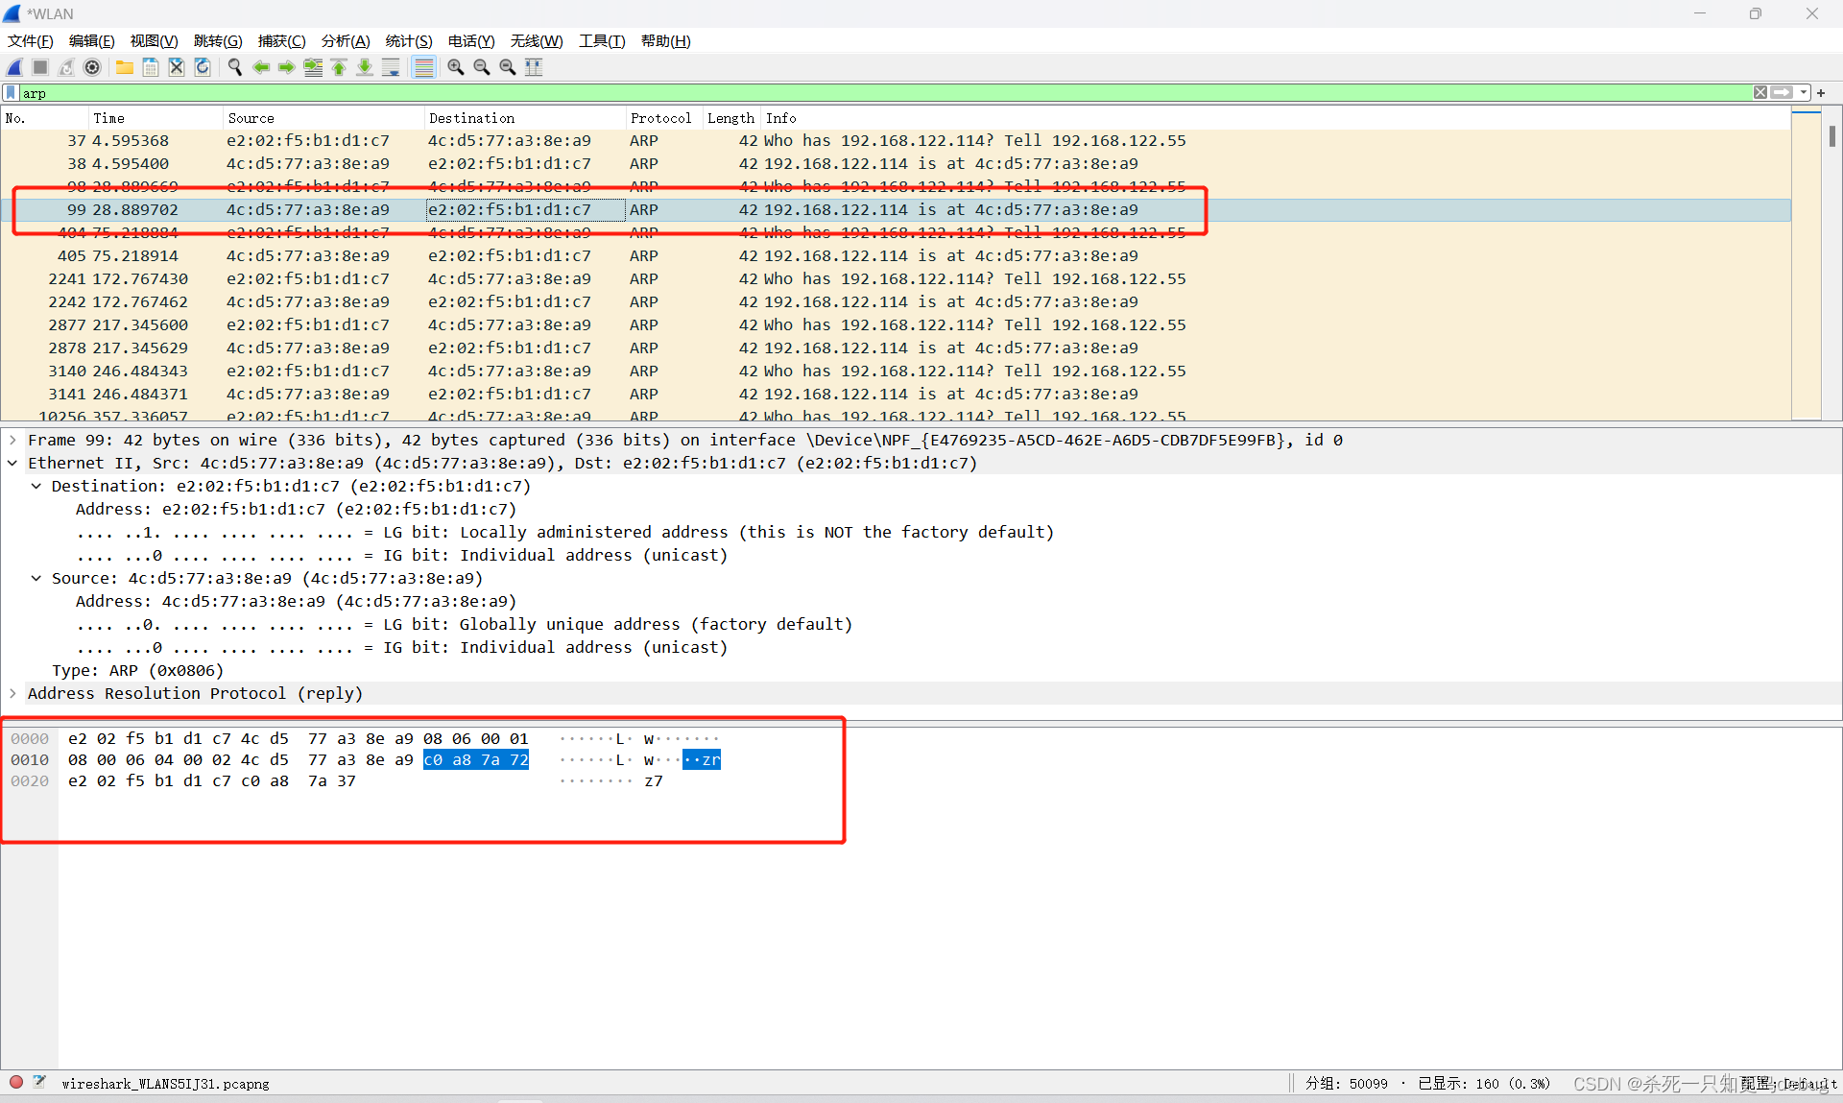Open the recent display filters dropdown
This screenshot has height=1103, width=1843.
1804,93
